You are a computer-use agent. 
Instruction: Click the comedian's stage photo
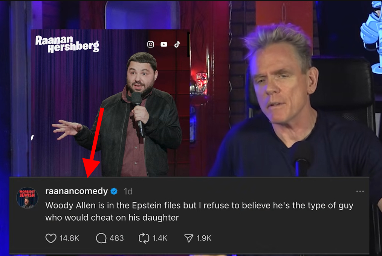click(110, 103)
